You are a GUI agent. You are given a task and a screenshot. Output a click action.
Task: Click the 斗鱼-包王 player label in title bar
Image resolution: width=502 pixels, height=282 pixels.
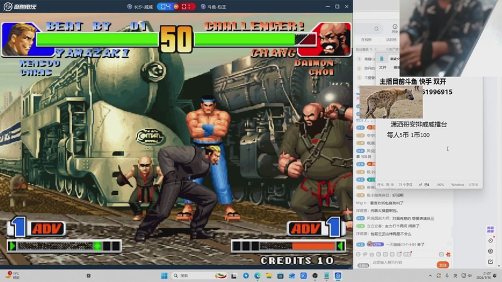213,6
